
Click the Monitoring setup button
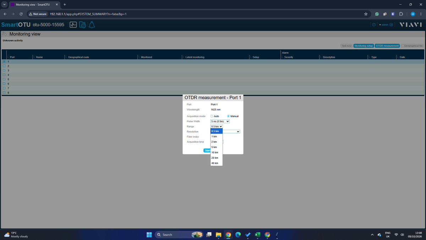click(x=364, y=46)
